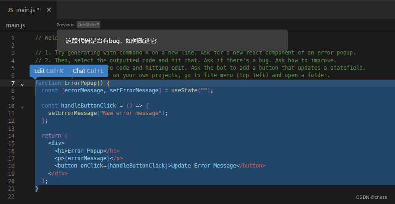Screen dimensions: 395x204
Task: Click the closing brace on line 21
Action: 37,188
